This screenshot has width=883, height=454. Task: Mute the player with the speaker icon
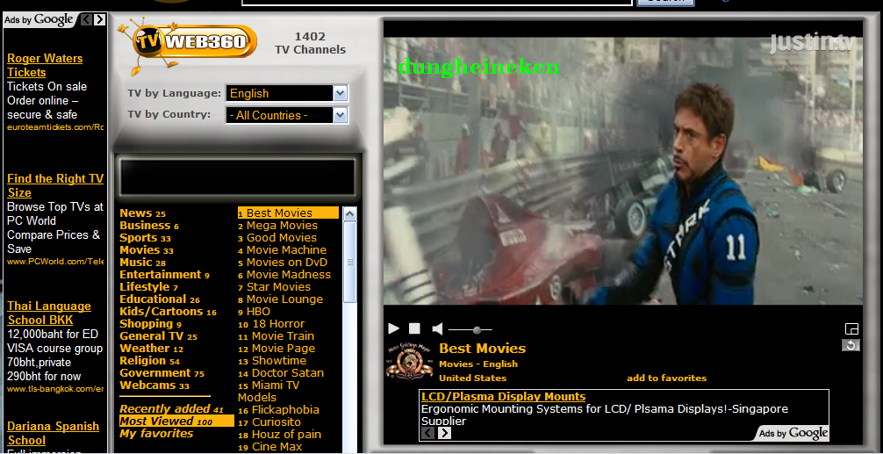click(x=437, y=328)
